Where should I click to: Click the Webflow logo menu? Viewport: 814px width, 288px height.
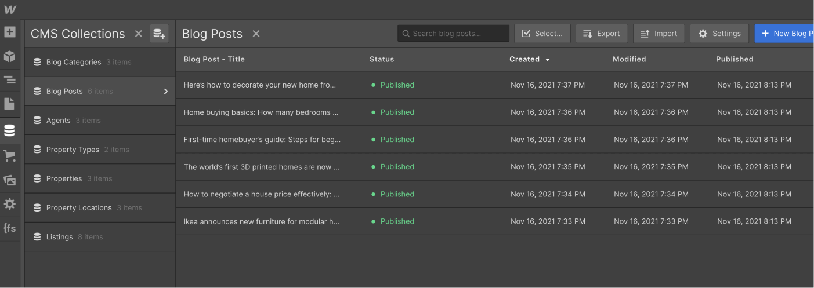point(10,9)
